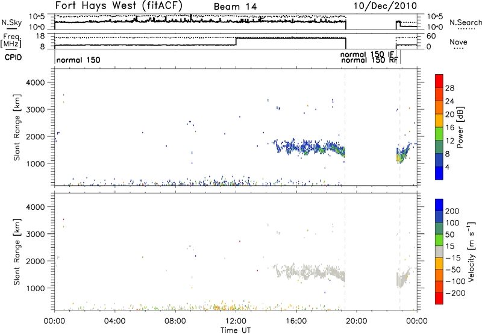Select the light green Power colorbar segment
Viewport: 482px width, 334px height.
pos(439,133)
